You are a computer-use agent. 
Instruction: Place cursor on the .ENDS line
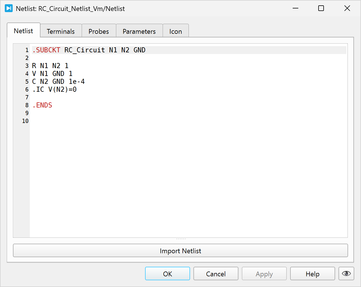click(42, 105)
